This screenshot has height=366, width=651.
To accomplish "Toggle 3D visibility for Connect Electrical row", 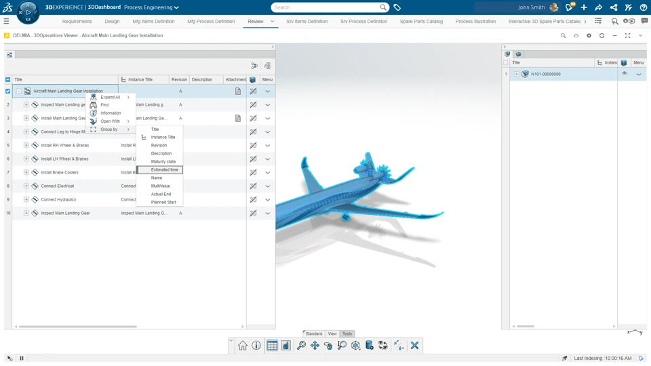I will [x=253, y=186].
